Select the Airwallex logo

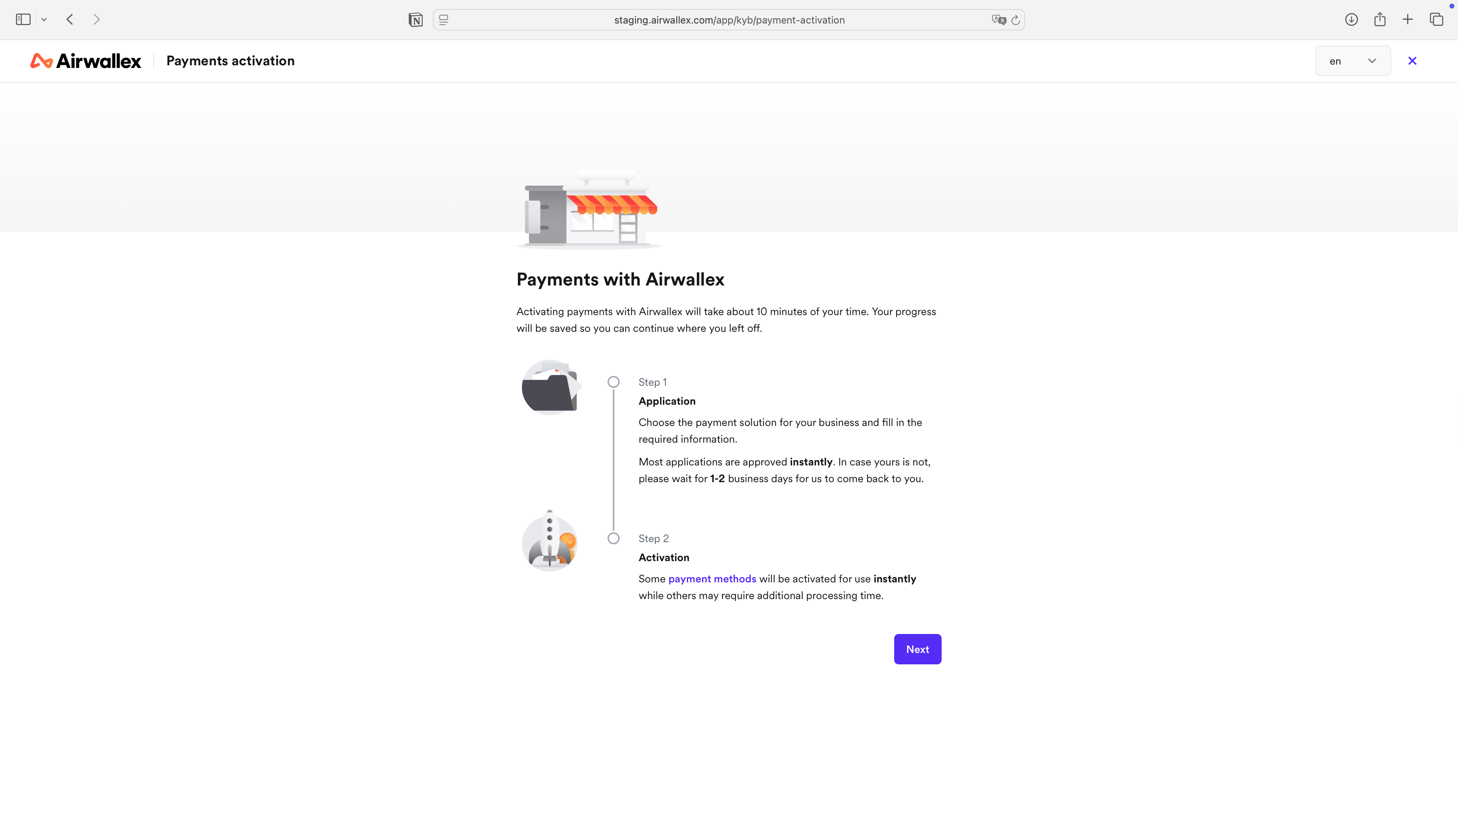(x=85, y=61)
